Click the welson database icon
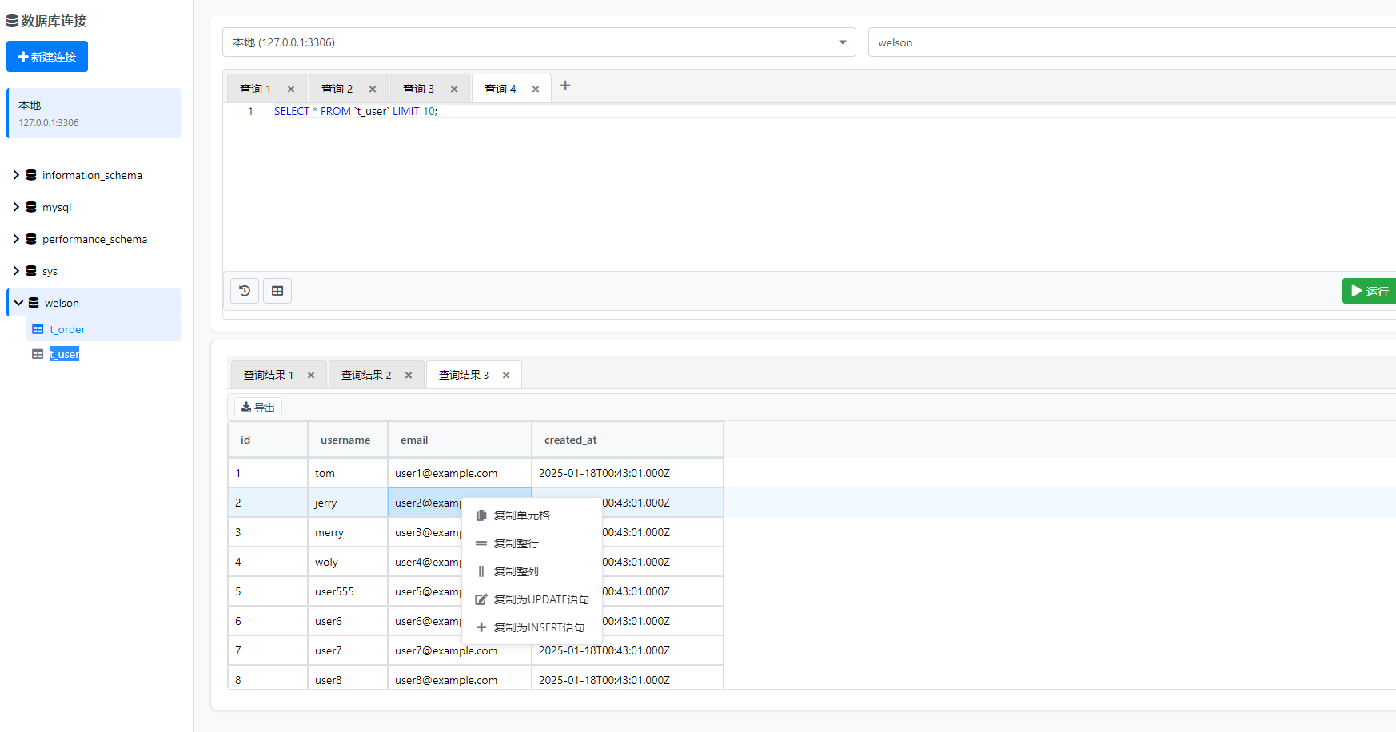1396x732 pixels. [34, 303]
